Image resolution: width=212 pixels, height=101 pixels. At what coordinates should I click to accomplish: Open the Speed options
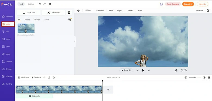[x=130, y=11]
